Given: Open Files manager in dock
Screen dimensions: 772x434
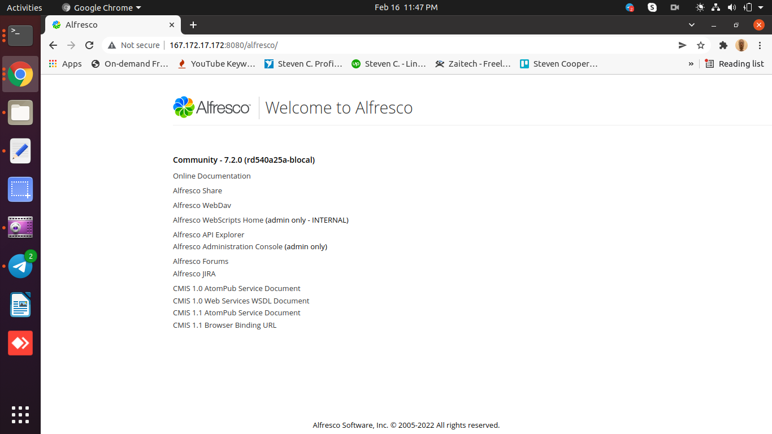Looking at the screenshot, I should [x=20, y=112].
